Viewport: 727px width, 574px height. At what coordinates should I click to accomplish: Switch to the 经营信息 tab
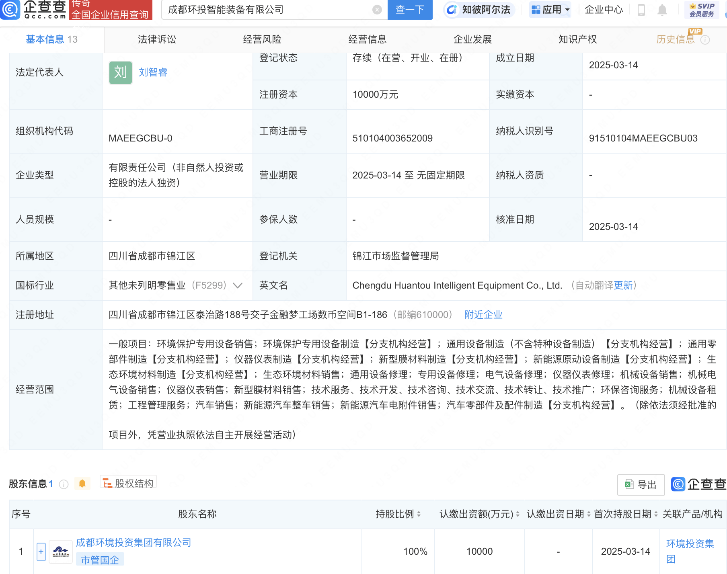pos(368,39)
